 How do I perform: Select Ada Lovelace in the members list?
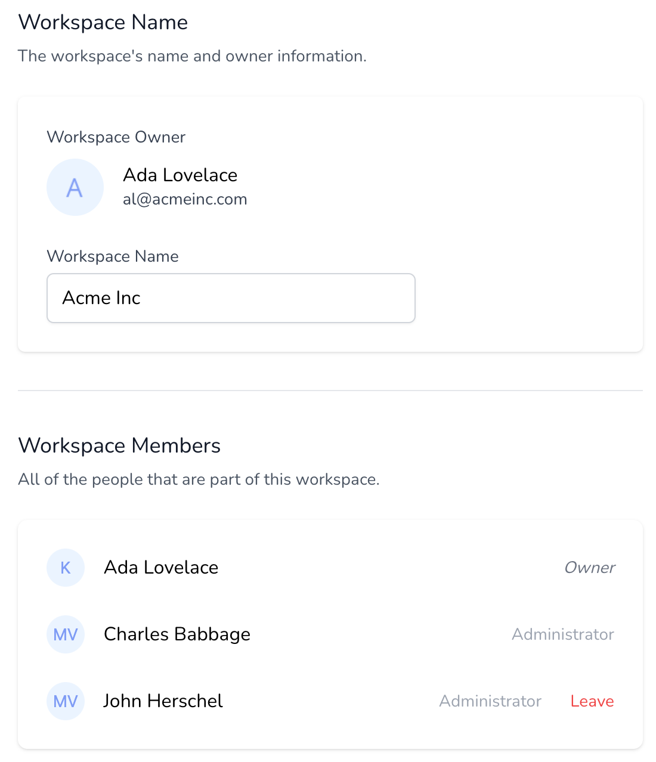[161, 568]
